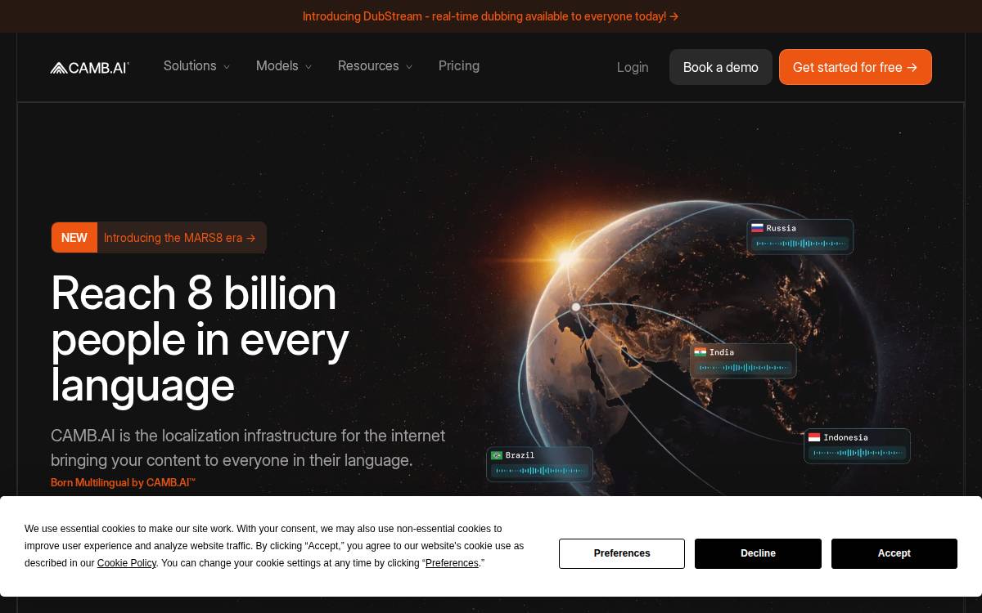The width and height of the screenshot is (982, 613).
Task: Click the Brazil audio waveform
Action: pyautogui.click(x=541, y=471)
